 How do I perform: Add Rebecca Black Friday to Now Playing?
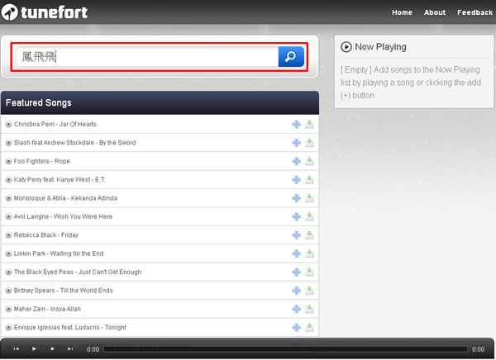point(297,235)
